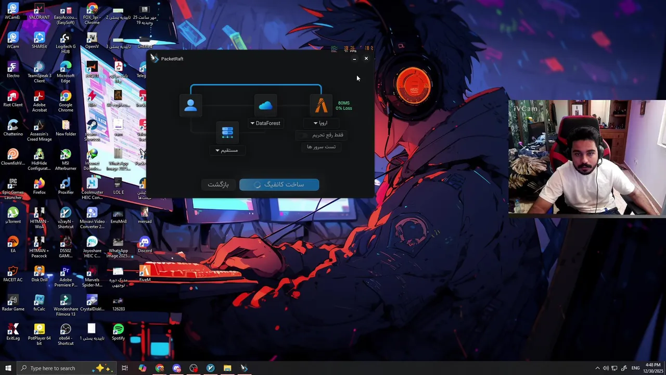Click the iVCam webcam overlay
This screenshot has width=666, height=375.
pos(587,157)
